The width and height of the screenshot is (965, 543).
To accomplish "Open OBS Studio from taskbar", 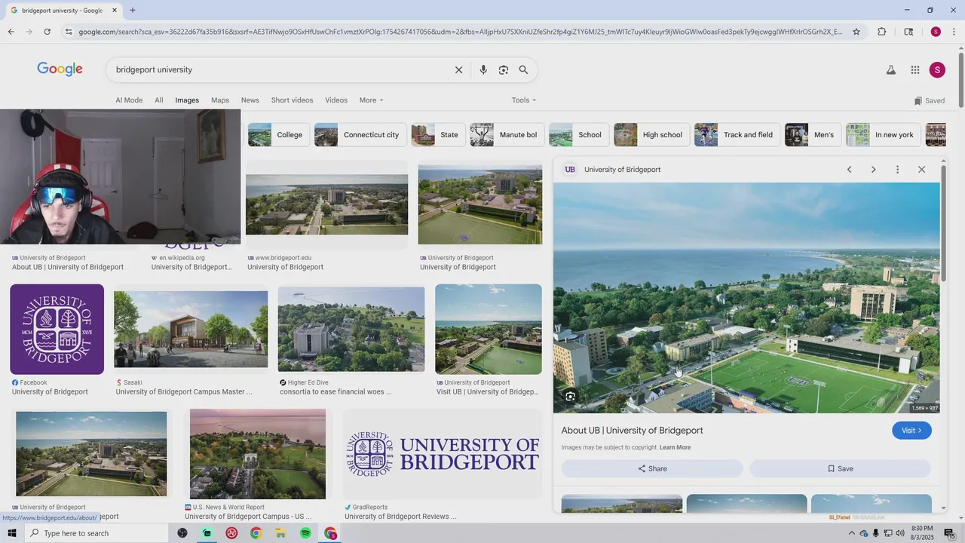I will [x=182, y=533].
